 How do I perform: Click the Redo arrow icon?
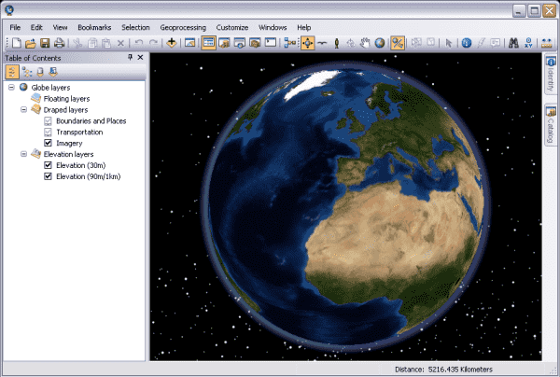pos(153,43)
